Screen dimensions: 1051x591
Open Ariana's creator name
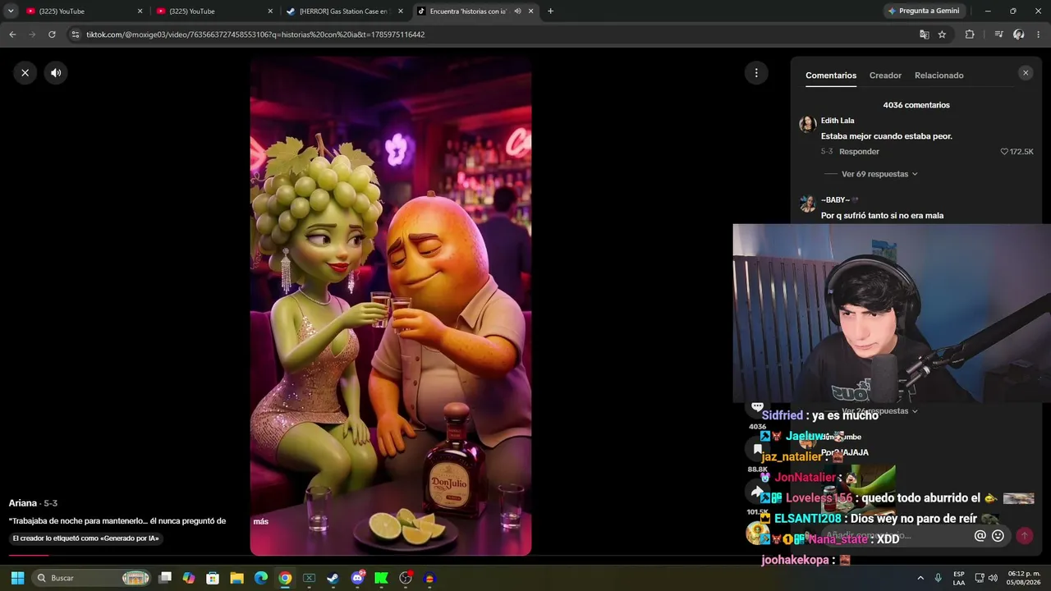pos(23,503)
